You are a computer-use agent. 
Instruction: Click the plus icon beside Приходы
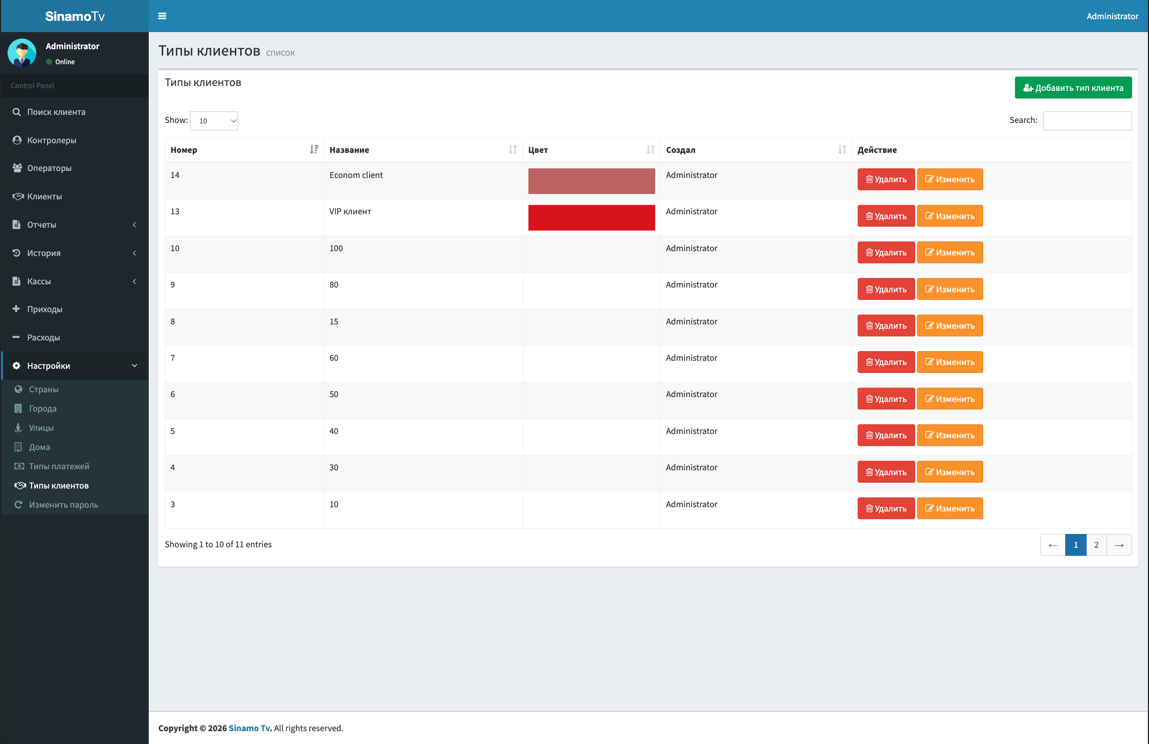(16, 309)
